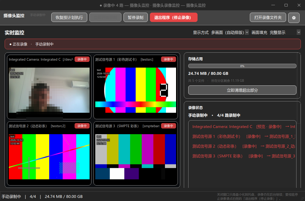This screenshot has width=305, height=201.
Task: Click the storage usage 0% progress bar
Action: (242, 66)
